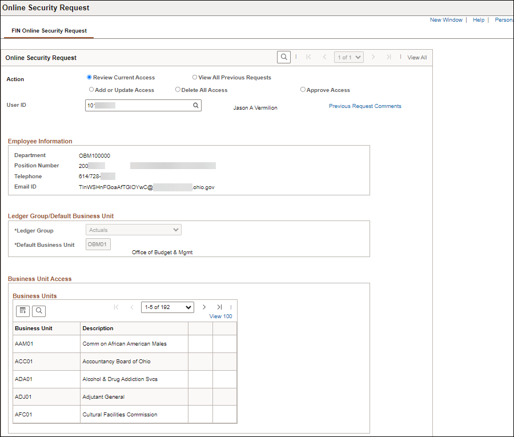This screenshot has width=514, height=437.
Task: Jump to last page of Business Units
Action: pos(219,307)
